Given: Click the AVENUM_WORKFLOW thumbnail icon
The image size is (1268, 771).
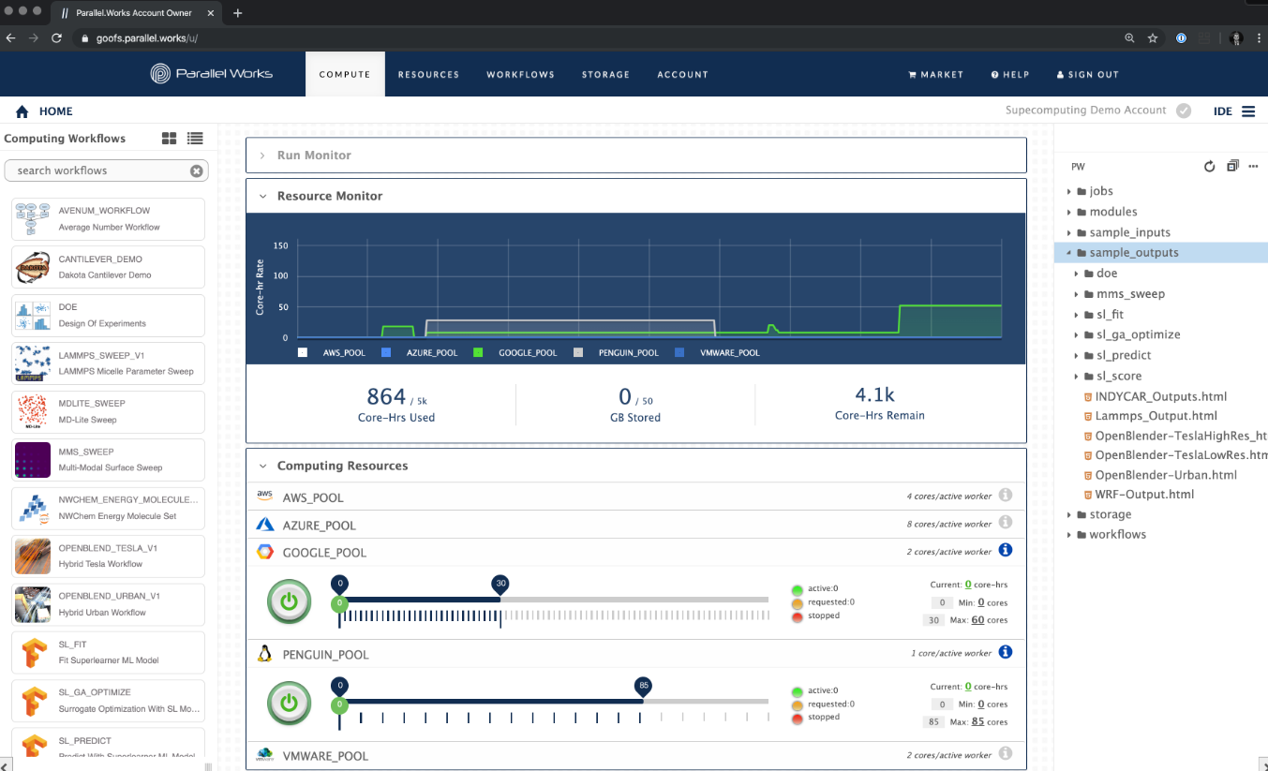Looking at the screenshot, I should 33,218.
